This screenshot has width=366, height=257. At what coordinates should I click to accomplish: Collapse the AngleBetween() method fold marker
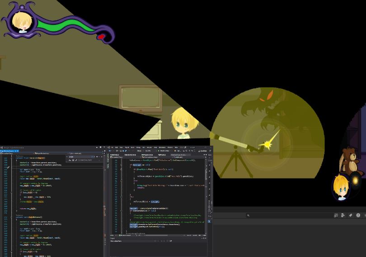[x=12, y=217]
